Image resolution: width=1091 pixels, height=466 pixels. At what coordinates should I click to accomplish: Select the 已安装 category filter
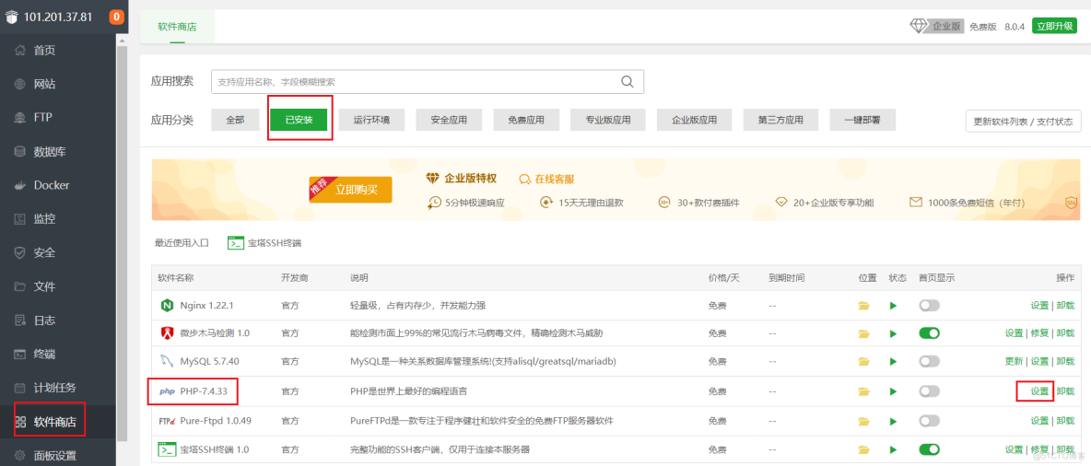click(x=299, y=120)
